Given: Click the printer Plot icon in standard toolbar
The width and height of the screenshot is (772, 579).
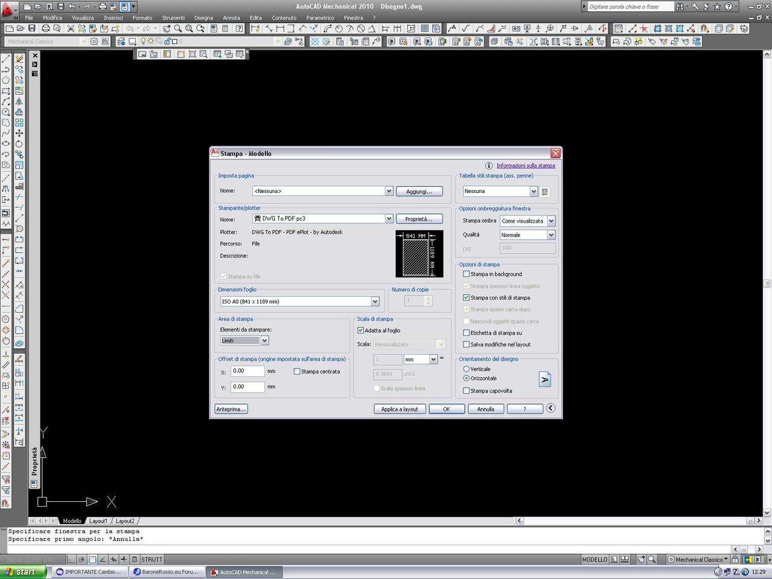Looking at the screenshot, I should click(x=45, y=28).
